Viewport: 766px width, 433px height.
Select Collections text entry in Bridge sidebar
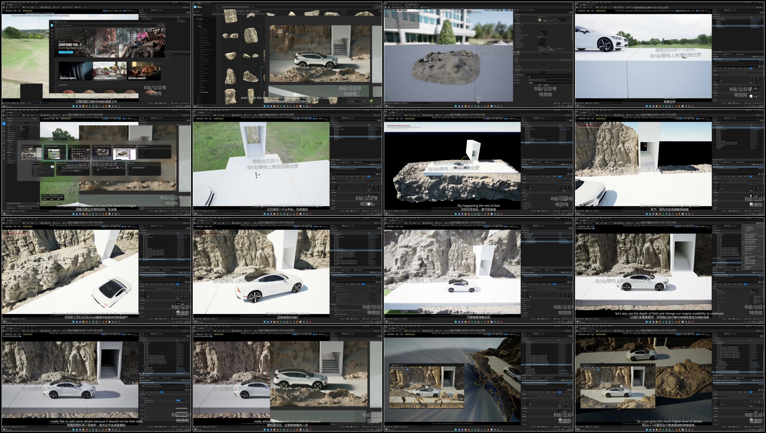coord(199,15)
